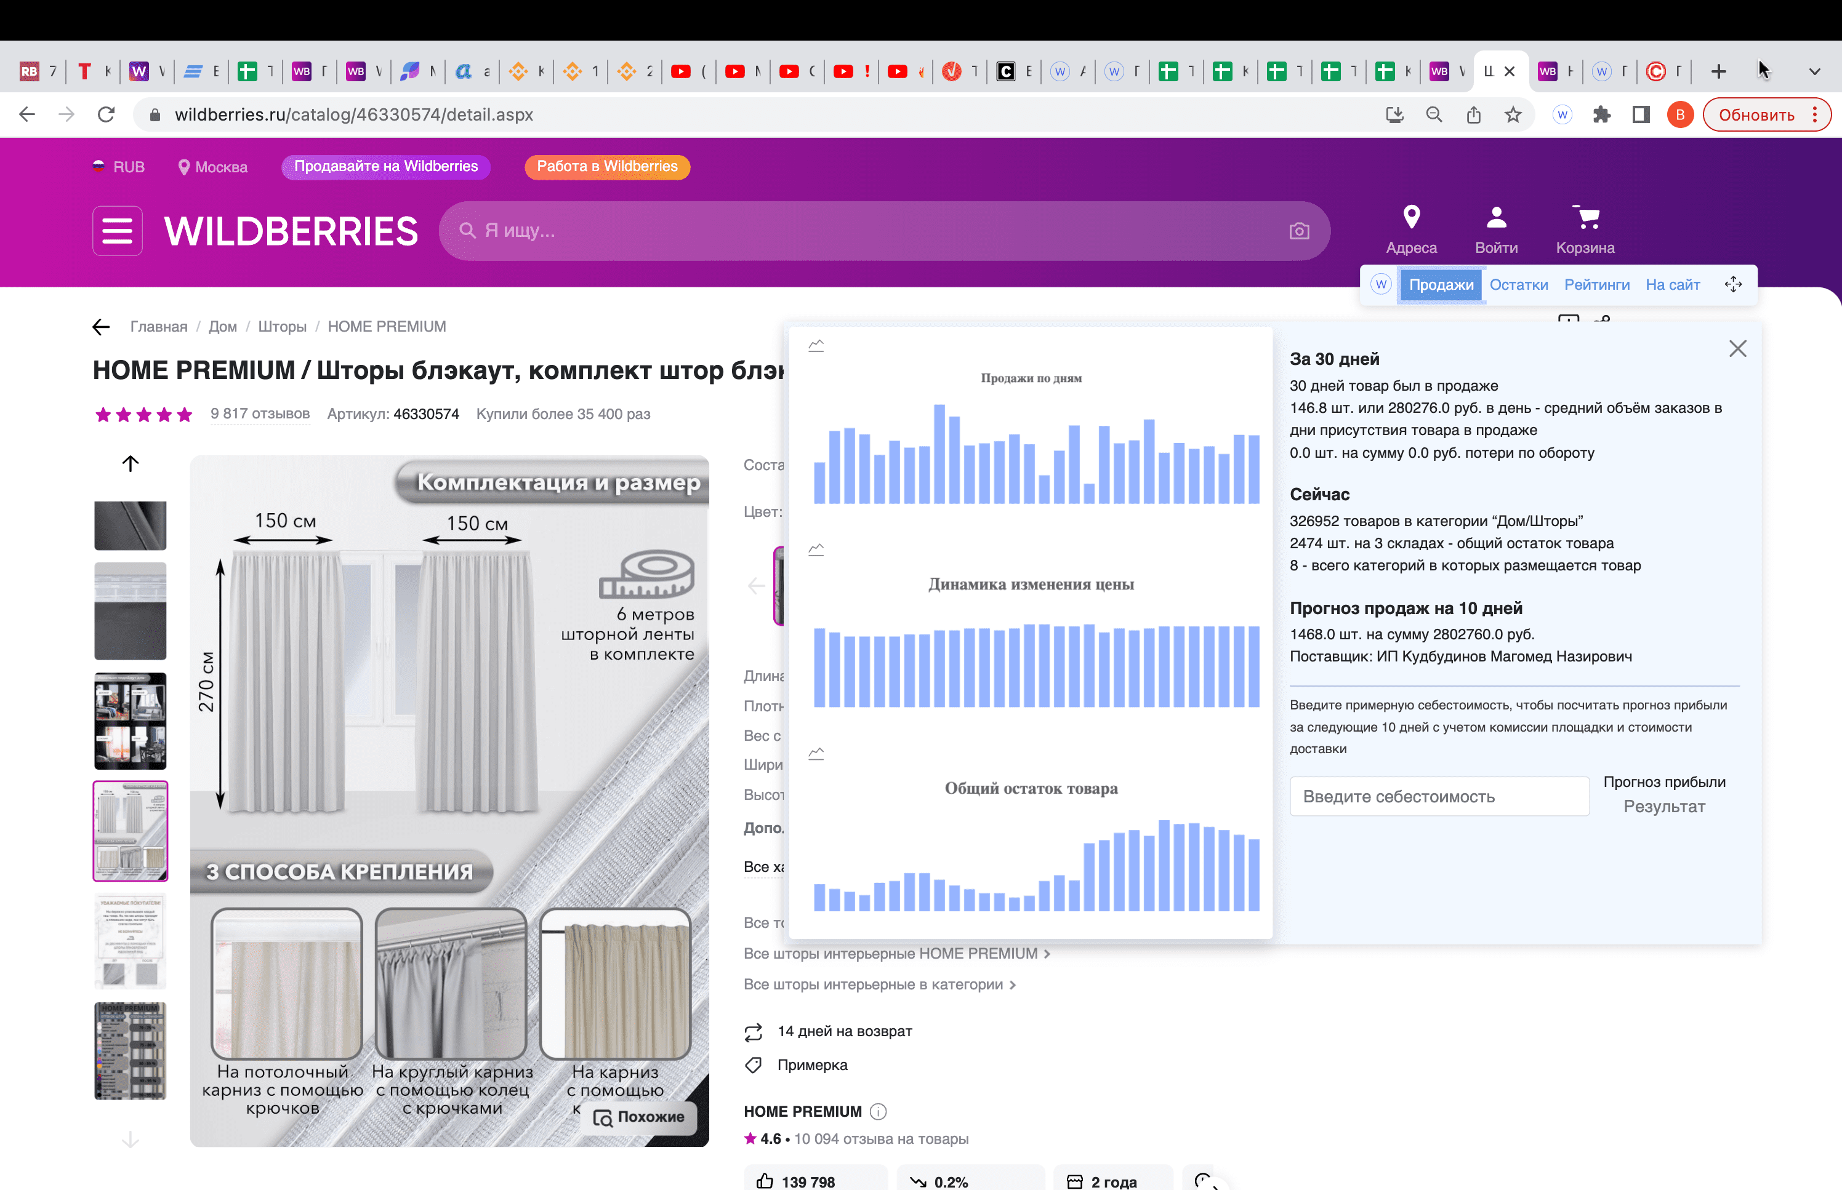The height and width of the screenshot is (1190, 1842).
Task: Click chart icon above 'Динамика изменения цены'
Action: coord(816,549)
